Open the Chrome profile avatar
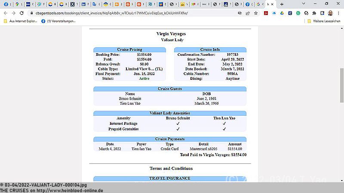344x193 pixels. point(330,13)
